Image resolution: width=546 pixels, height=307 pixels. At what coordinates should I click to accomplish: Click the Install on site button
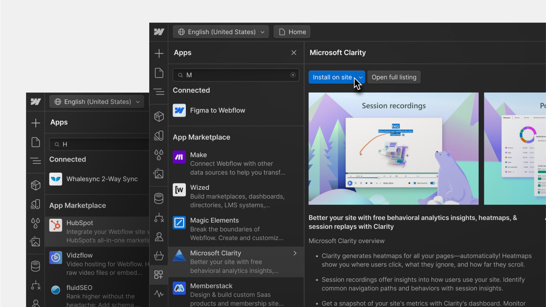point(332,77)
